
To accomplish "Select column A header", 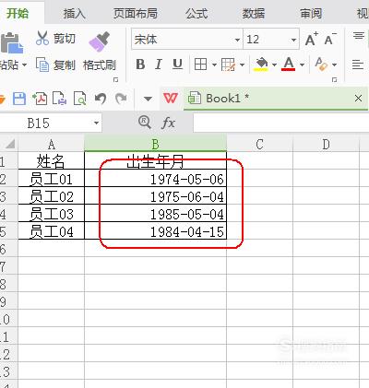I will click(52, 144).
